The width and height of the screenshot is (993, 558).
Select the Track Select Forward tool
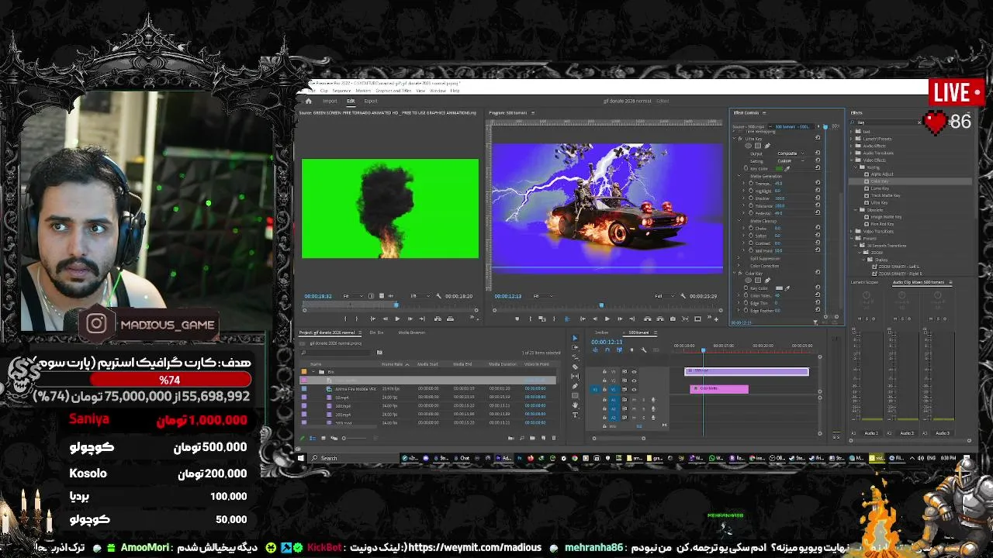(x=575, y=348)
